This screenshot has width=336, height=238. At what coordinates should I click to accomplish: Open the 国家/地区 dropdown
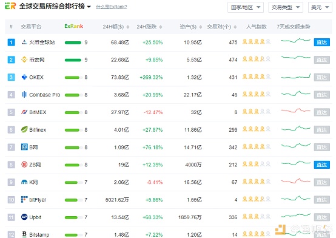point(246,7)
